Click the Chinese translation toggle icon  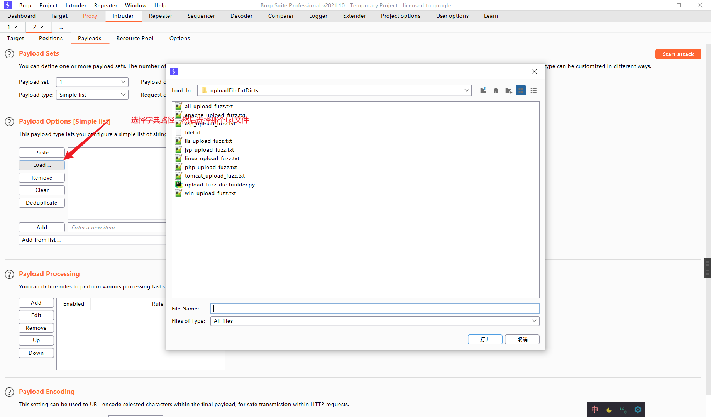(594, 410)
